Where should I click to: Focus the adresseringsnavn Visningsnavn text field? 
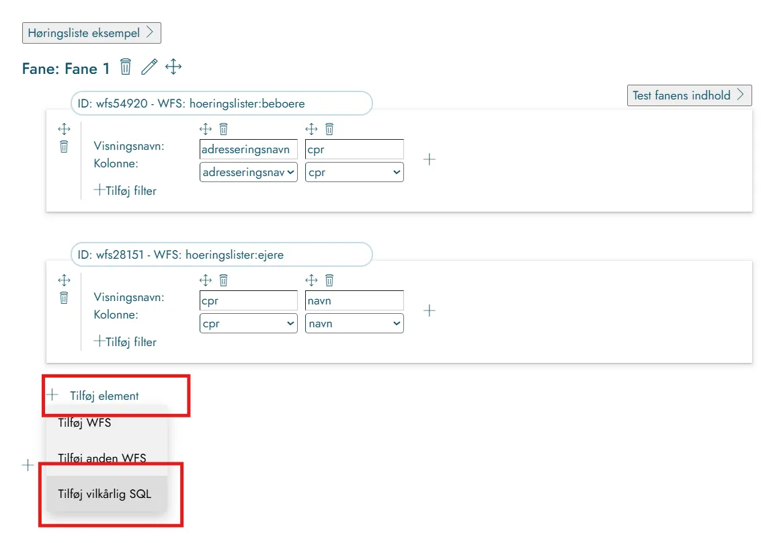[248, 149]
